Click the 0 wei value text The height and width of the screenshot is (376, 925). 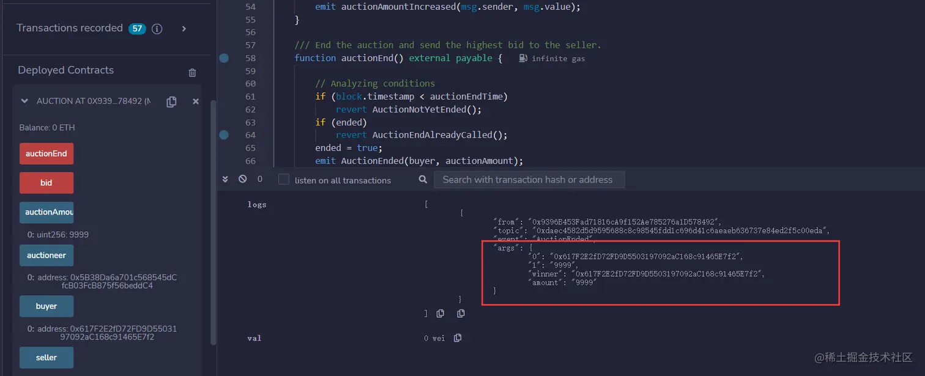coord(434,338)
